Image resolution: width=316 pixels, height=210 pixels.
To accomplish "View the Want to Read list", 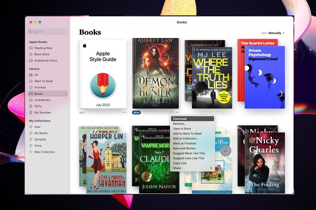I will (x=43, y=81).
